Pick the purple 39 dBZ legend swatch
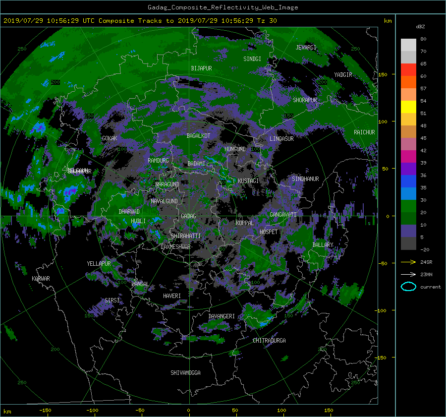This screenshot has width=446, height=417. point(408,169)
